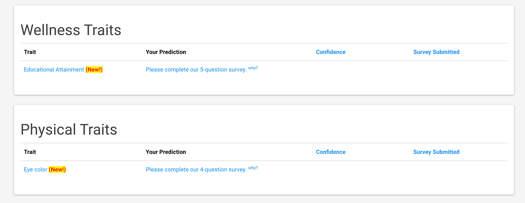The image size is (525, 203).
Task: Click the Trait header in Wellness Traits
Action: pos(30,52)
